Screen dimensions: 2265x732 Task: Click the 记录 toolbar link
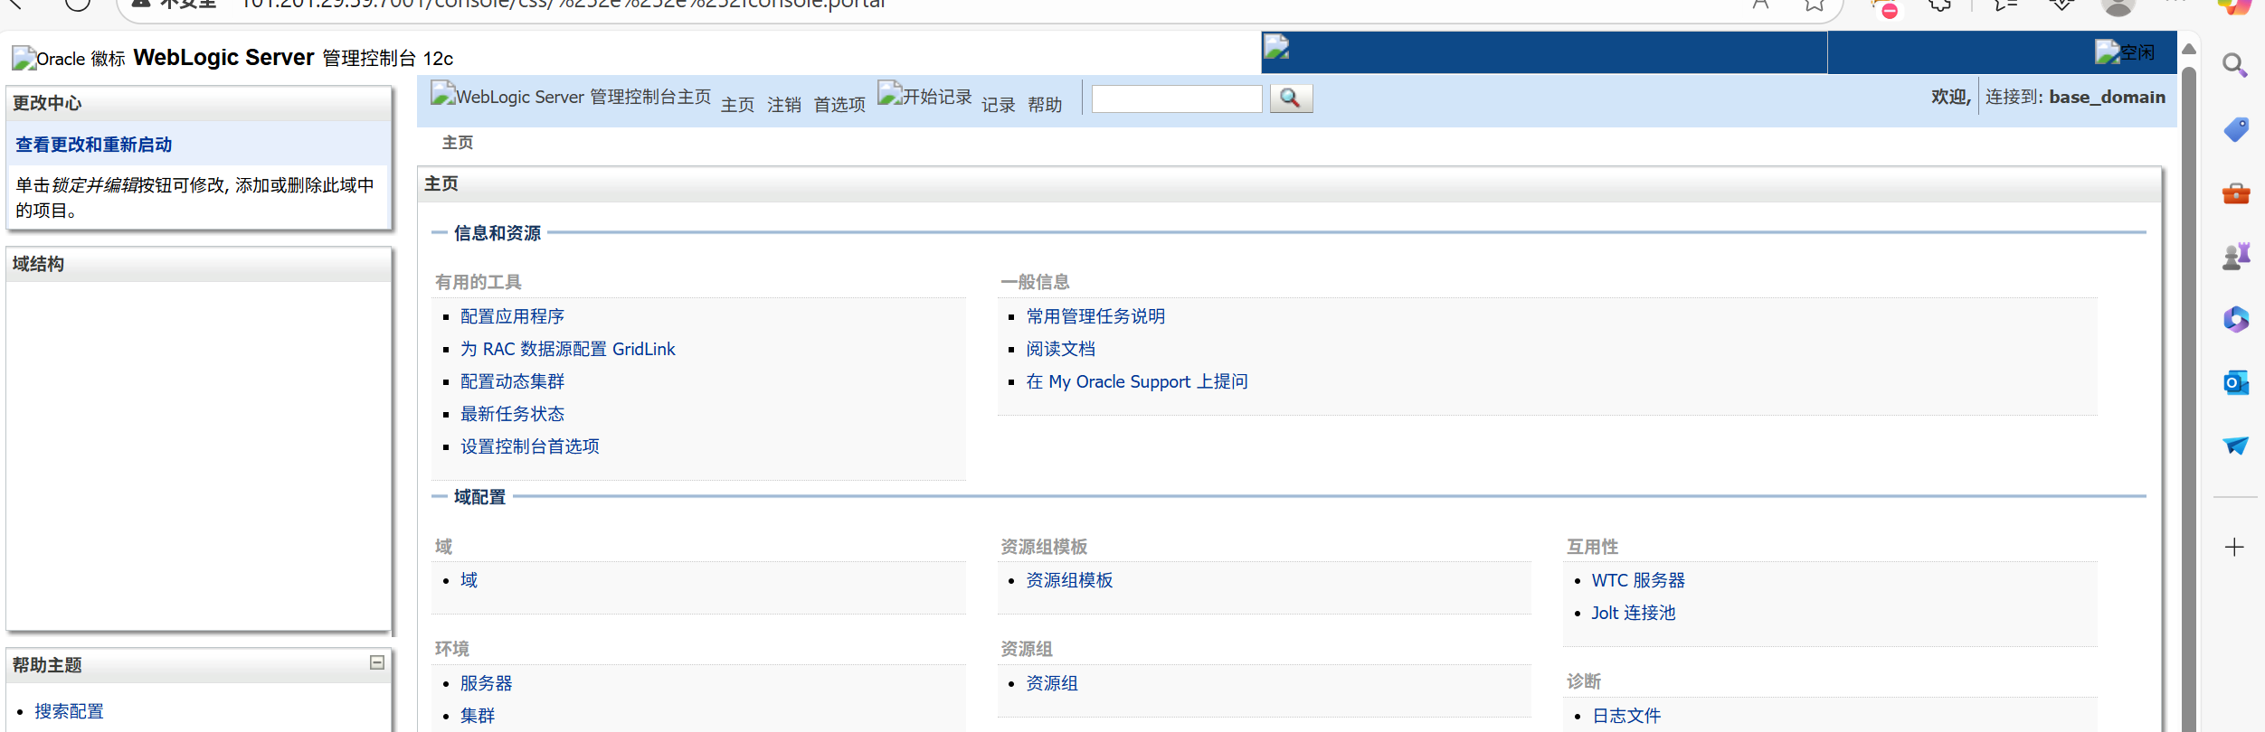coord(999,105)
